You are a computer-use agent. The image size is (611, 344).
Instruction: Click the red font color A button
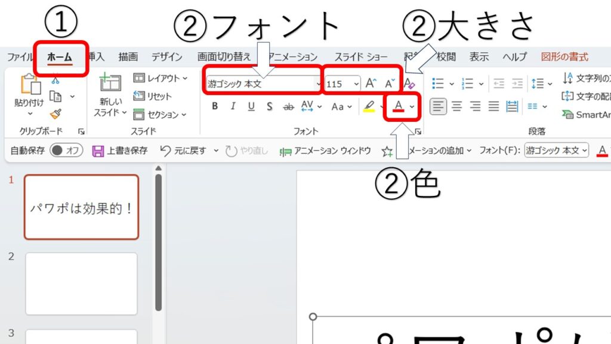(x=398, y=106)
